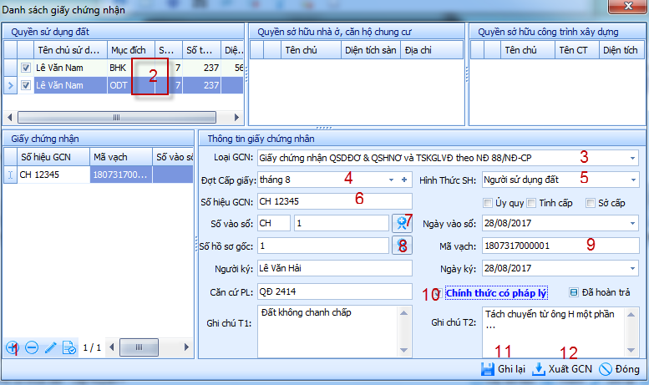The width and height of the screenshot is (649, 385).
Task: Click the remove certificate minus icon
Action: click(31, 347)
